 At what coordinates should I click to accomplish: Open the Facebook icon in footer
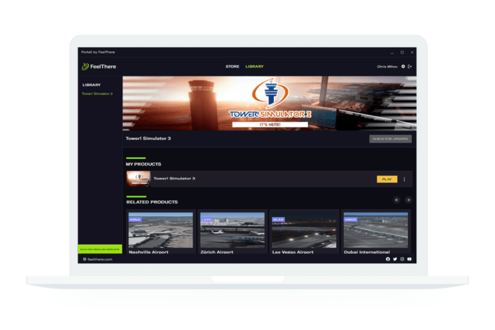point(388,259)
